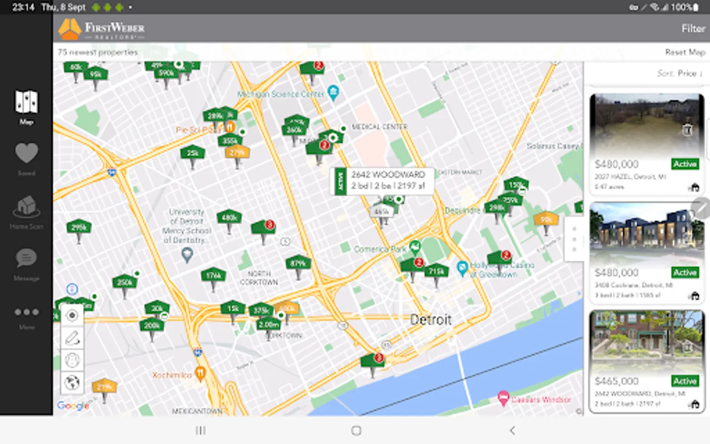
Task: Tap Android recent apps button
Action: pyautogui.click(x=200, y=431)
